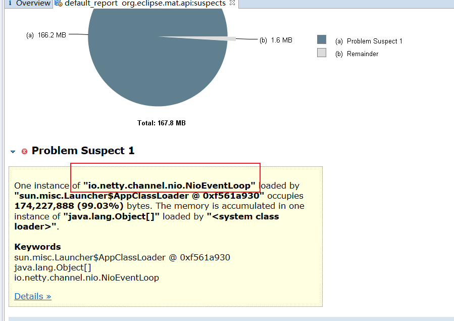The width and height of the screenshot is (454, 321).
Task: Click the Problem Suspect 1 legend color swatch
Action: [x=322, y=40]
